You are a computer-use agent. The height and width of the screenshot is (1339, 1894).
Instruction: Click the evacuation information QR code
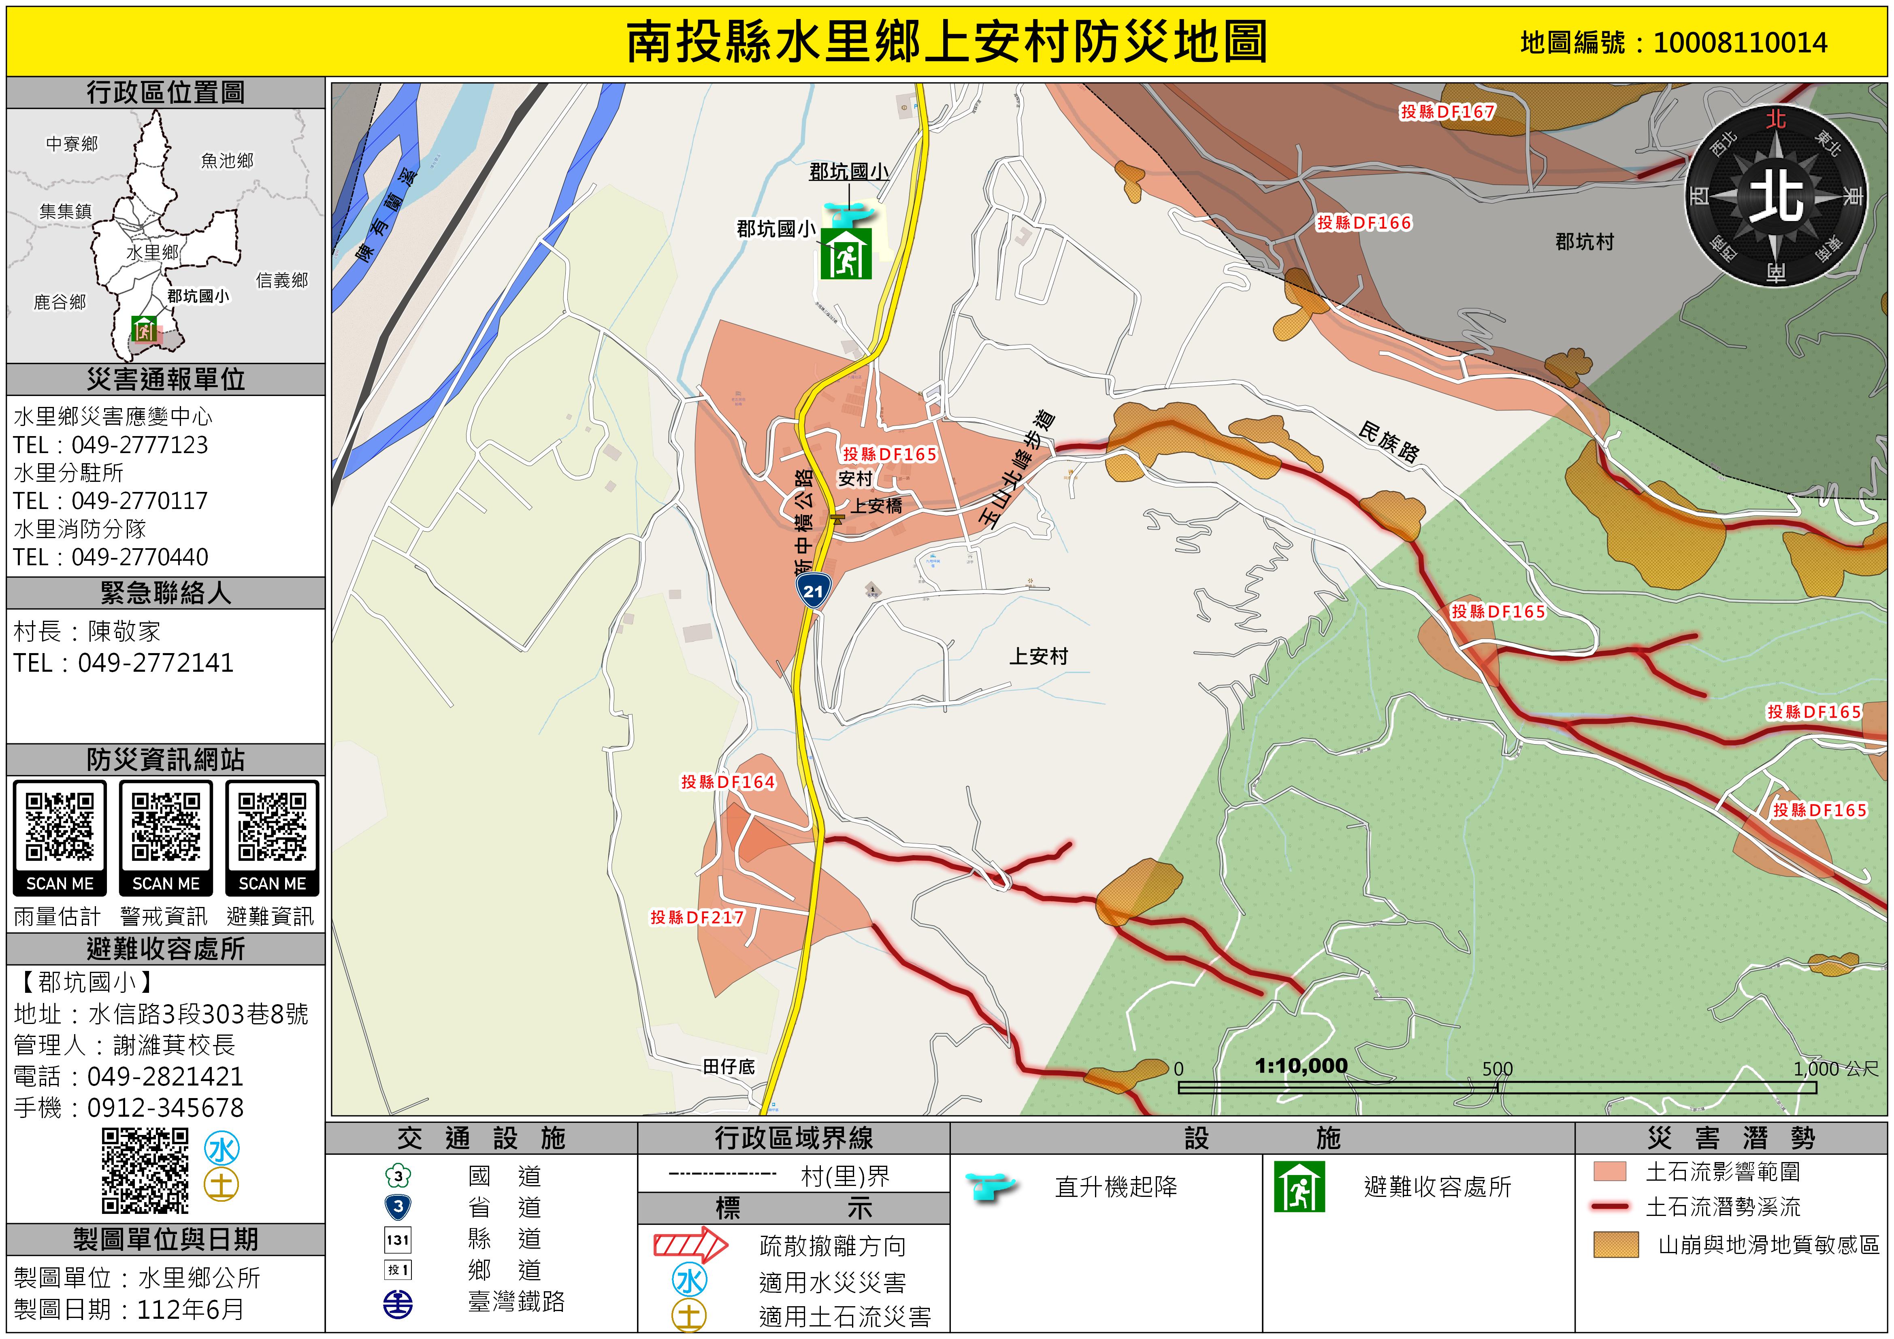click(272, 828)
